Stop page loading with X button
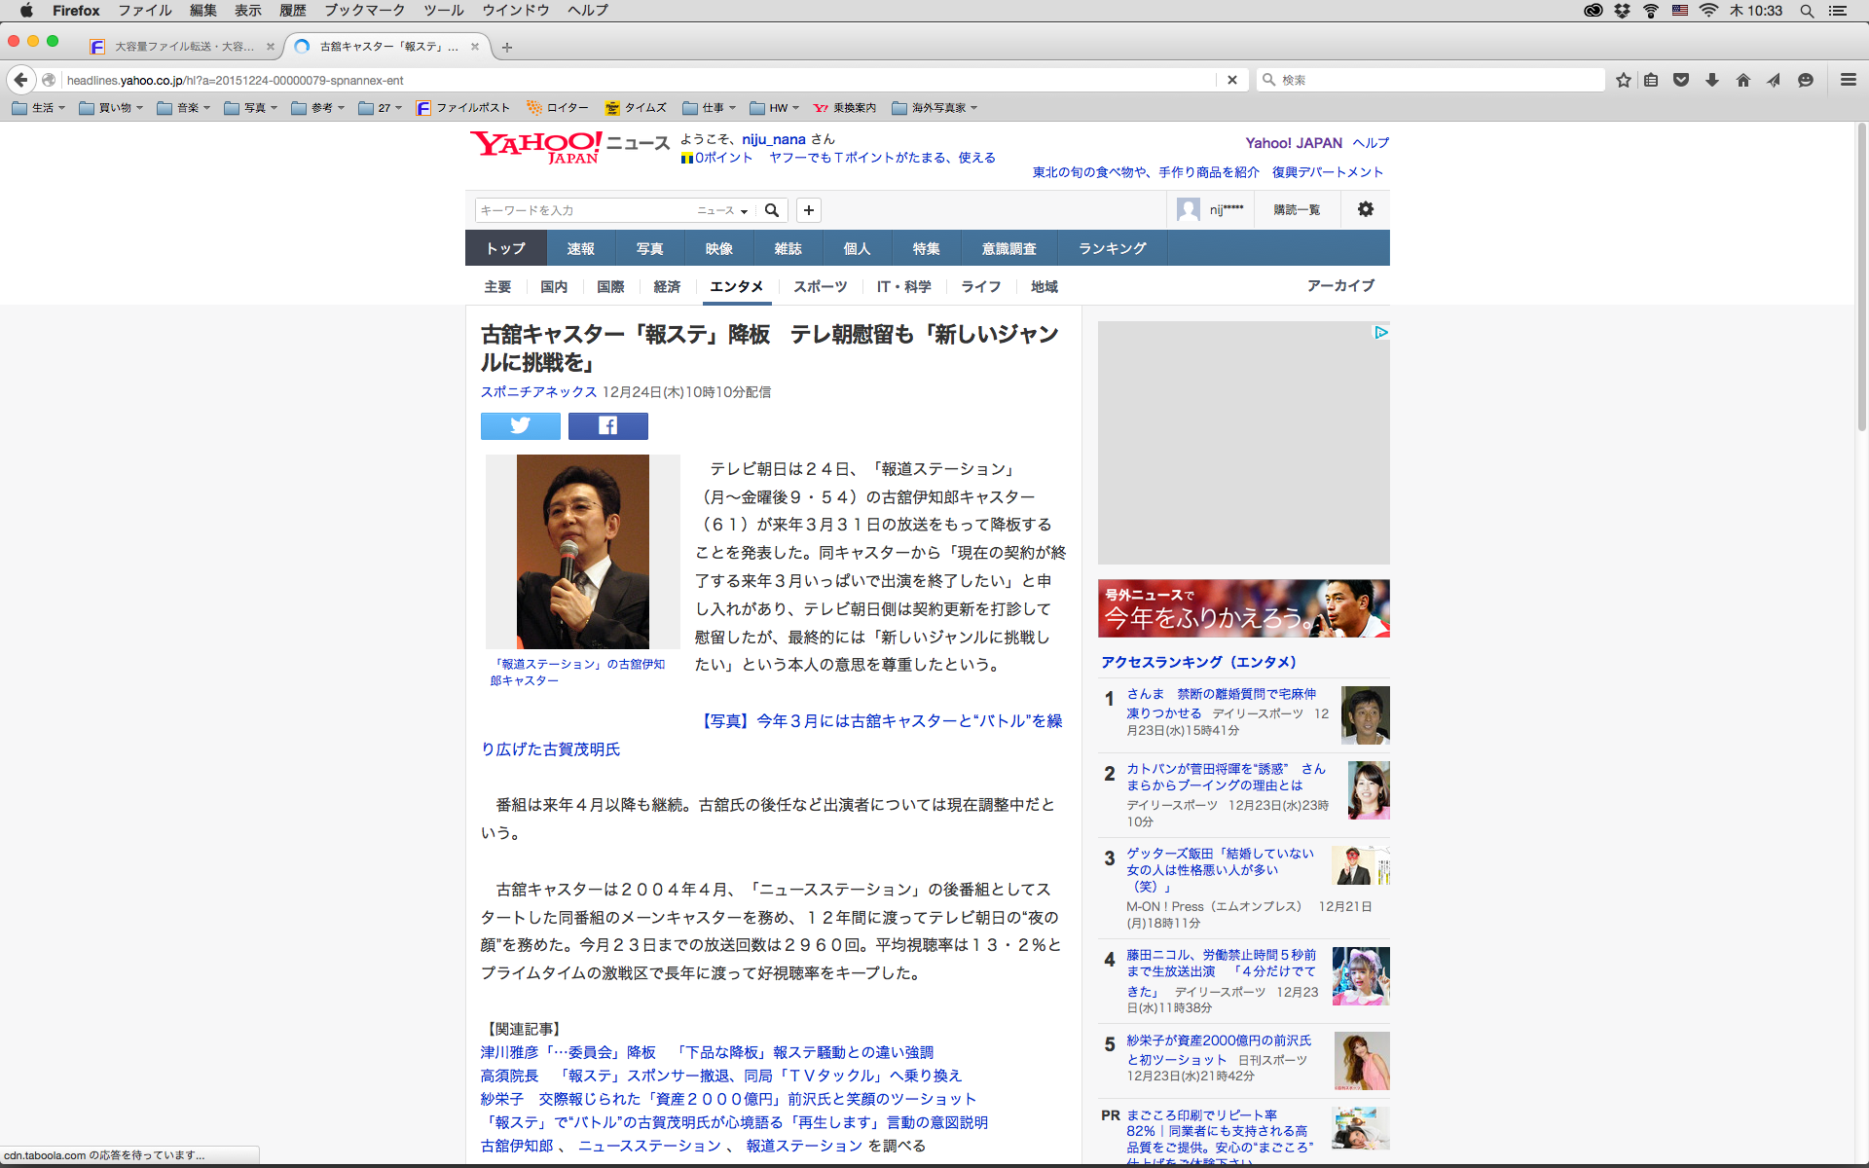This screenshot has width=1869, height=1168. (1231, 80)
